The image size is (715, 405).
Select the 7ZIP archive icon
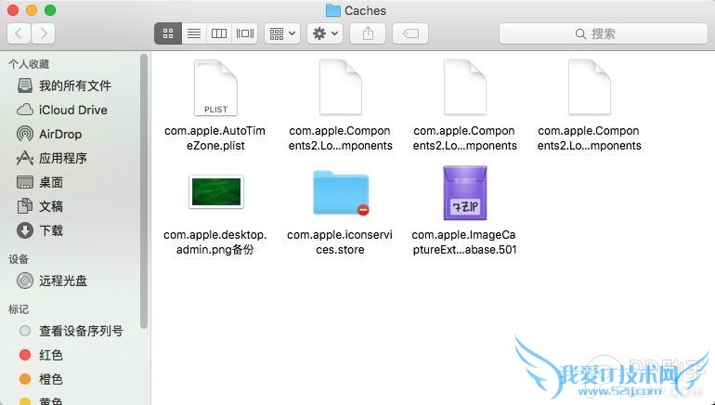465,193
